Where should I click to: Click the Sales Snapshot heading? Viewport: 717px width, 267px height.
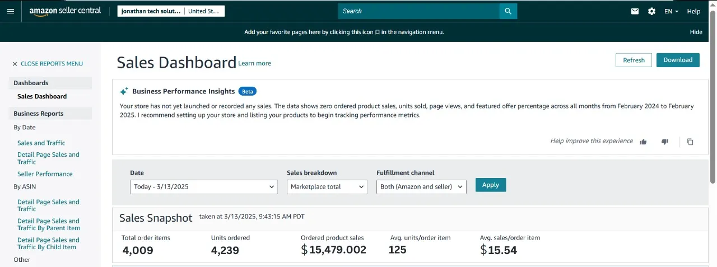coord(156,218)
